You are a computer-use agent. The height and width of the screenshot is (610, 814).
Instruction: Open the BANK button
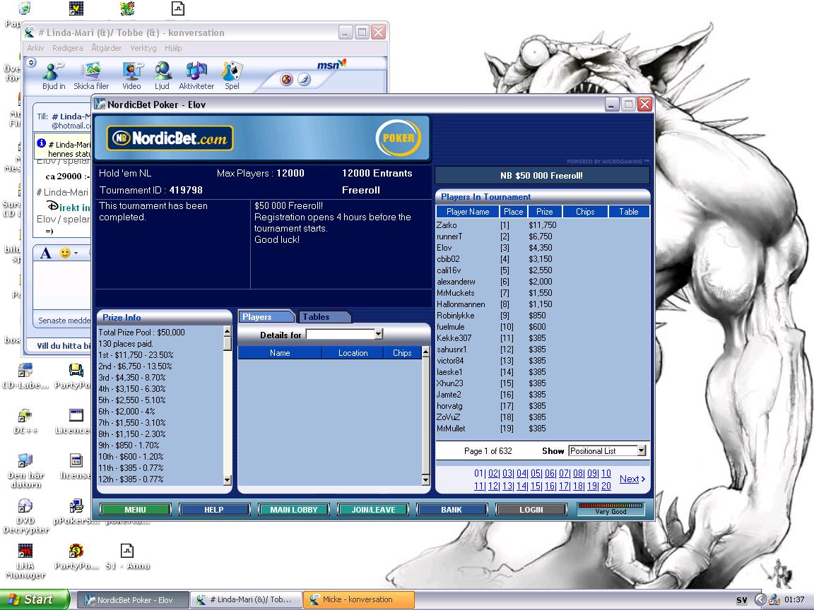point(452,509)
